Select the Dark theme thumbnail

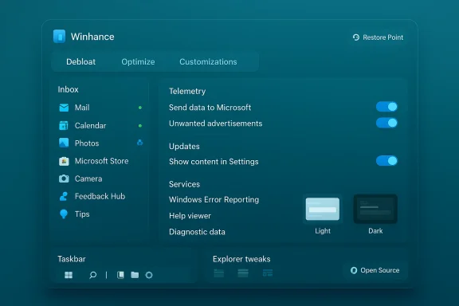[375, 209]
